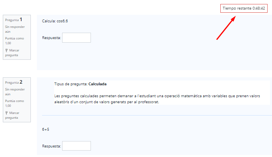This screenshot has height=157, width=272.
Task: Select the Pregunta 1 heading
Action: (x=14, y=20)
